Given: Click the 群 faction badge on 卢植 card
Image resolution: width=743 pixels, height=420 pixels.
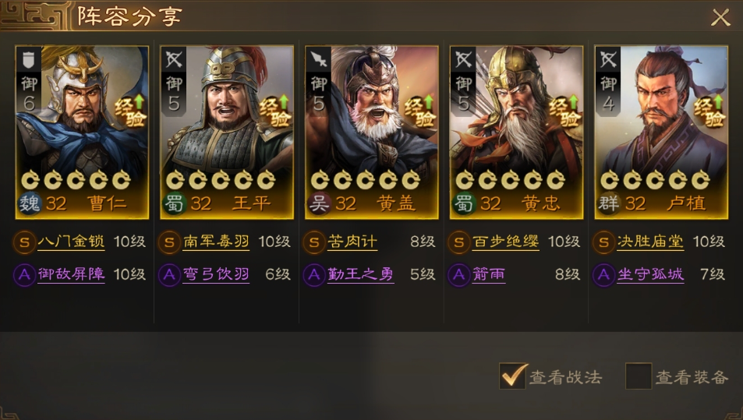Looking at the screenshot, I should (x=609, y=203).
